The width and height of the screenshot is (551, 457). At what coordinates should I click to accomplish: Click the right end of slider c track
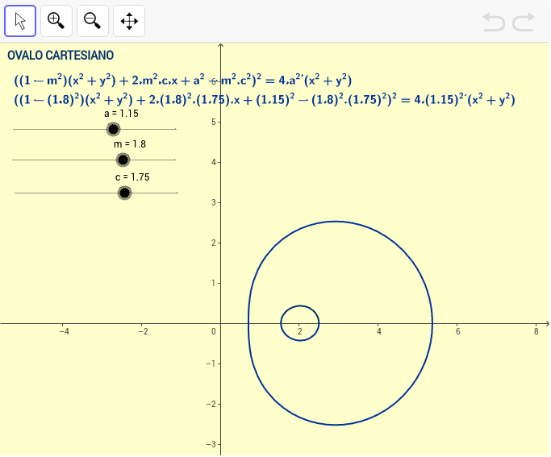[x=176, y=193]
